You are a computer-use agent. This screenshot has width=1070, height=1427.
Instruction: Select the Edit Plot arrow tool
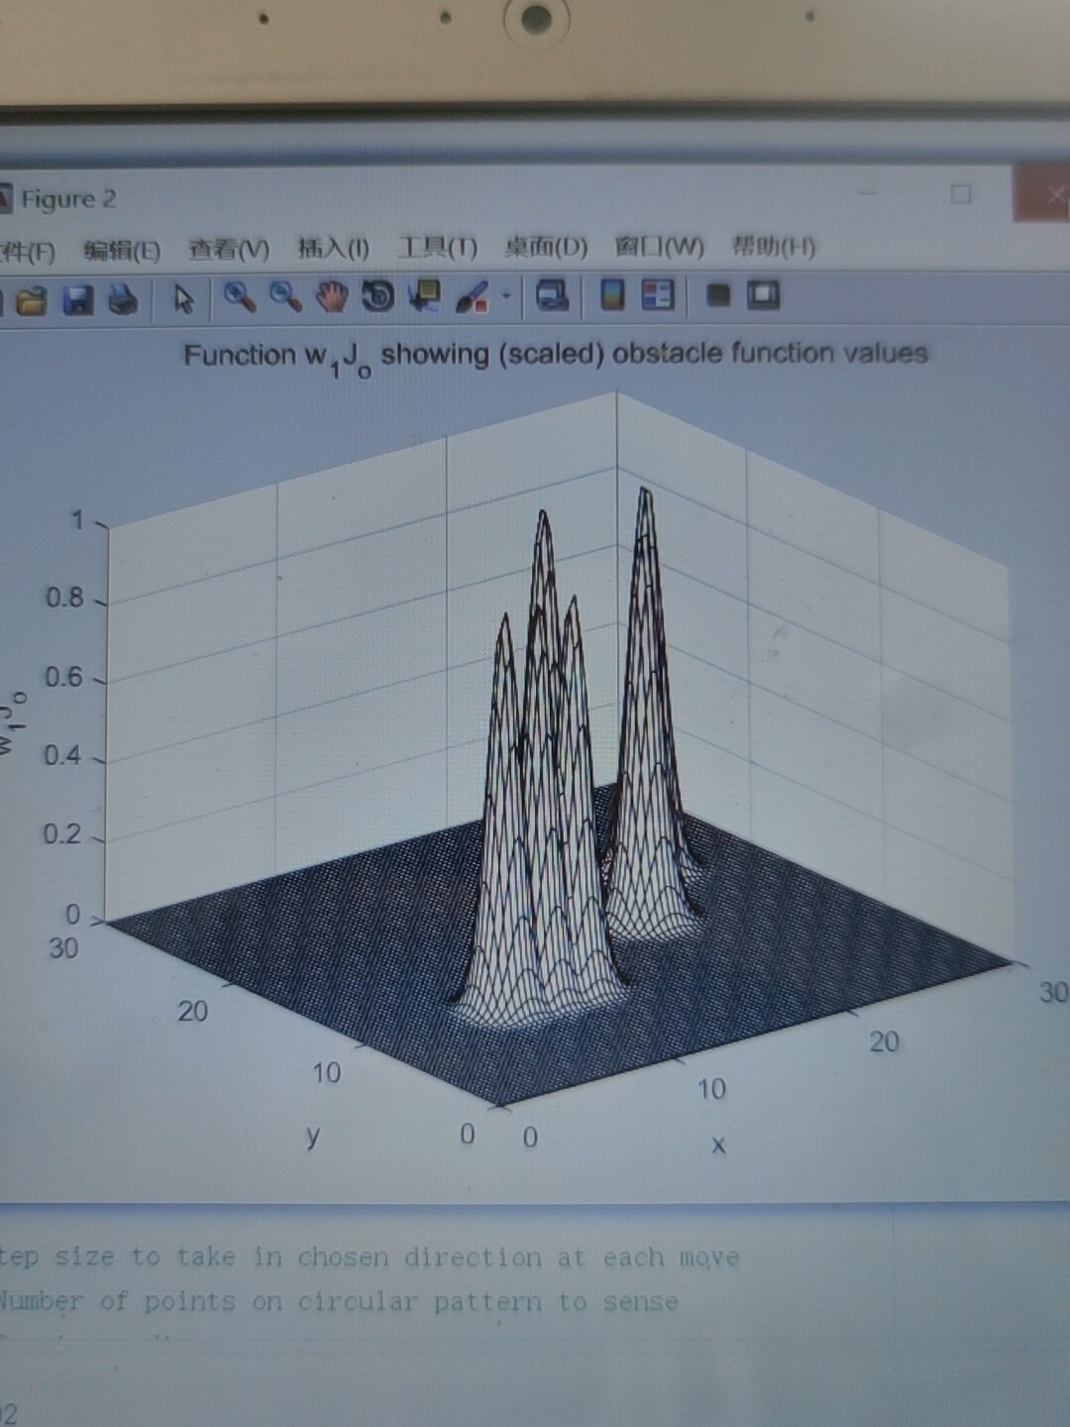pyautogui.click(x=183, y=297)
